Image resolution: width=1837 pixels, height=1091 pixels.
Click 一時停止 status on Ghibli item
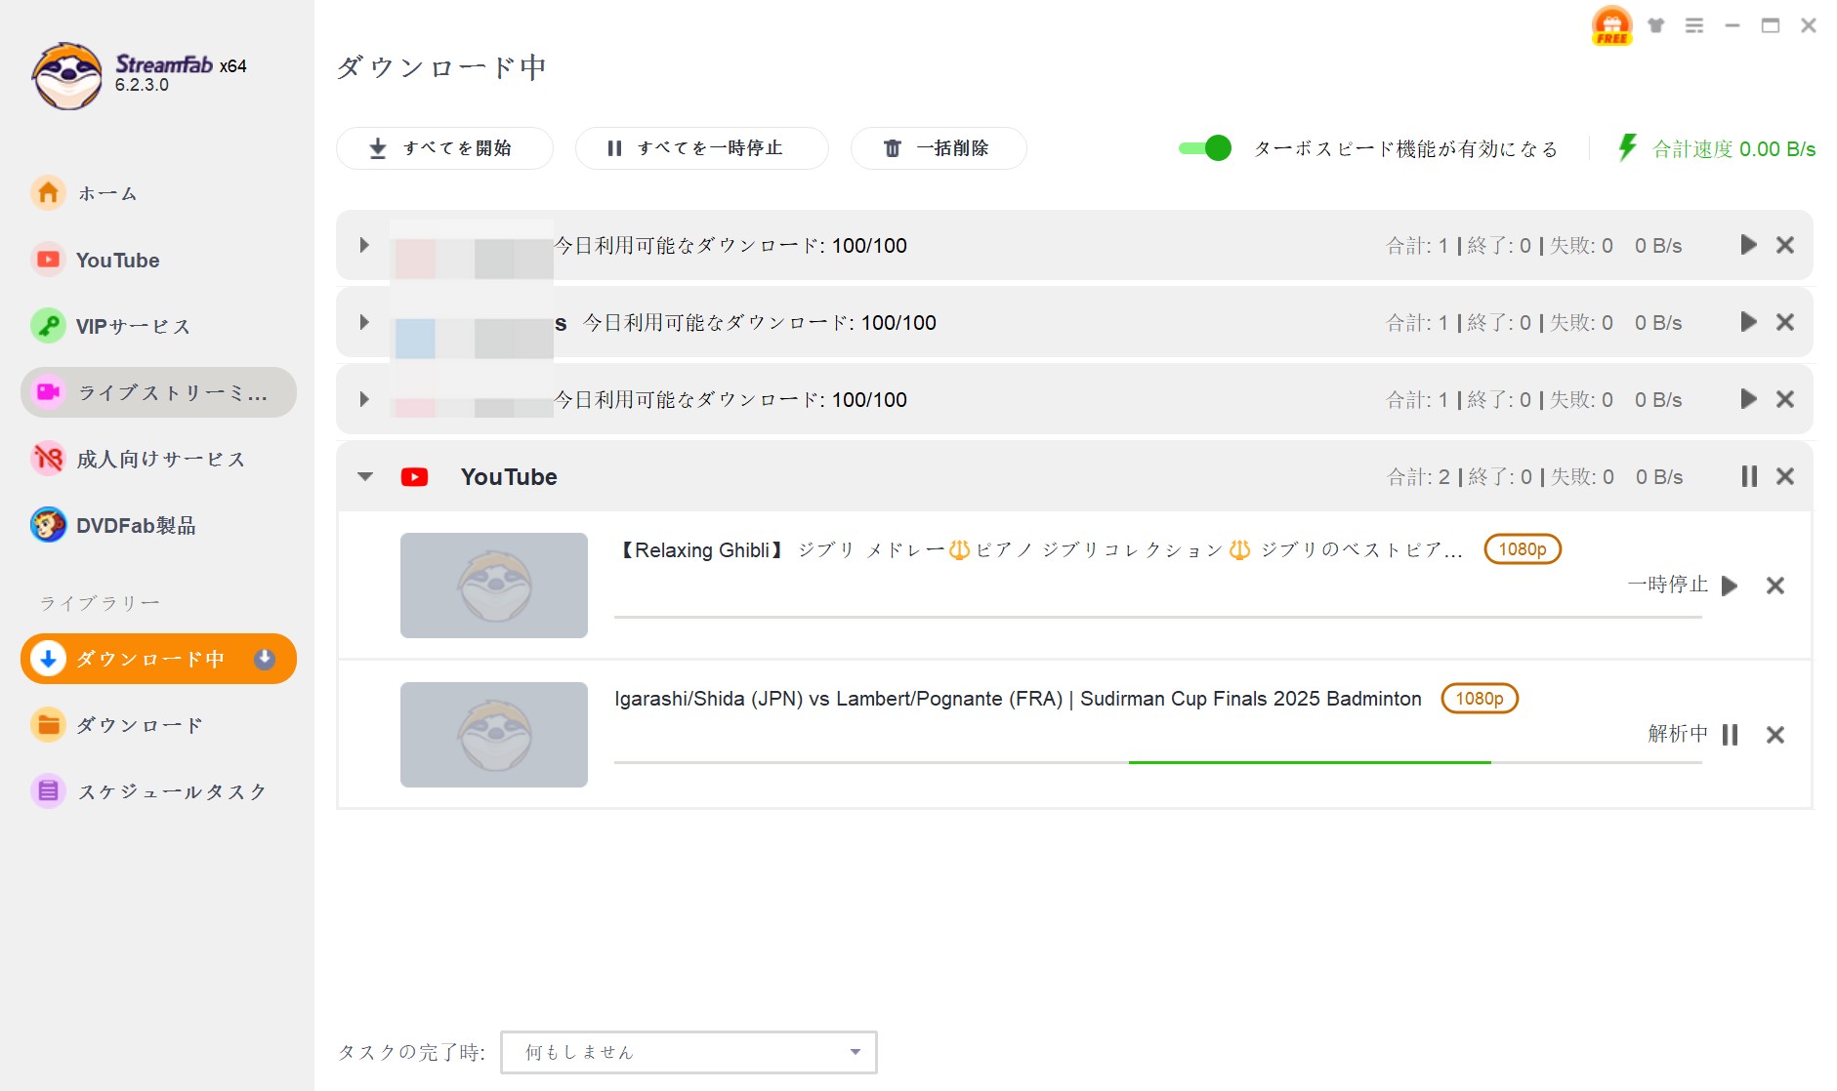[x=1667, y=585]
